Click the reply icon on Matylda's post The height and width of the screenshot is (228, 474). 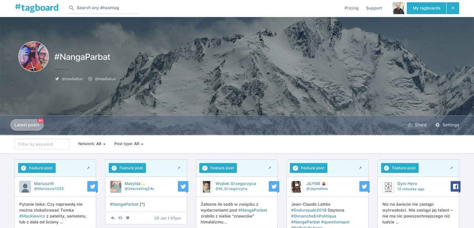[x=113, y=218]
